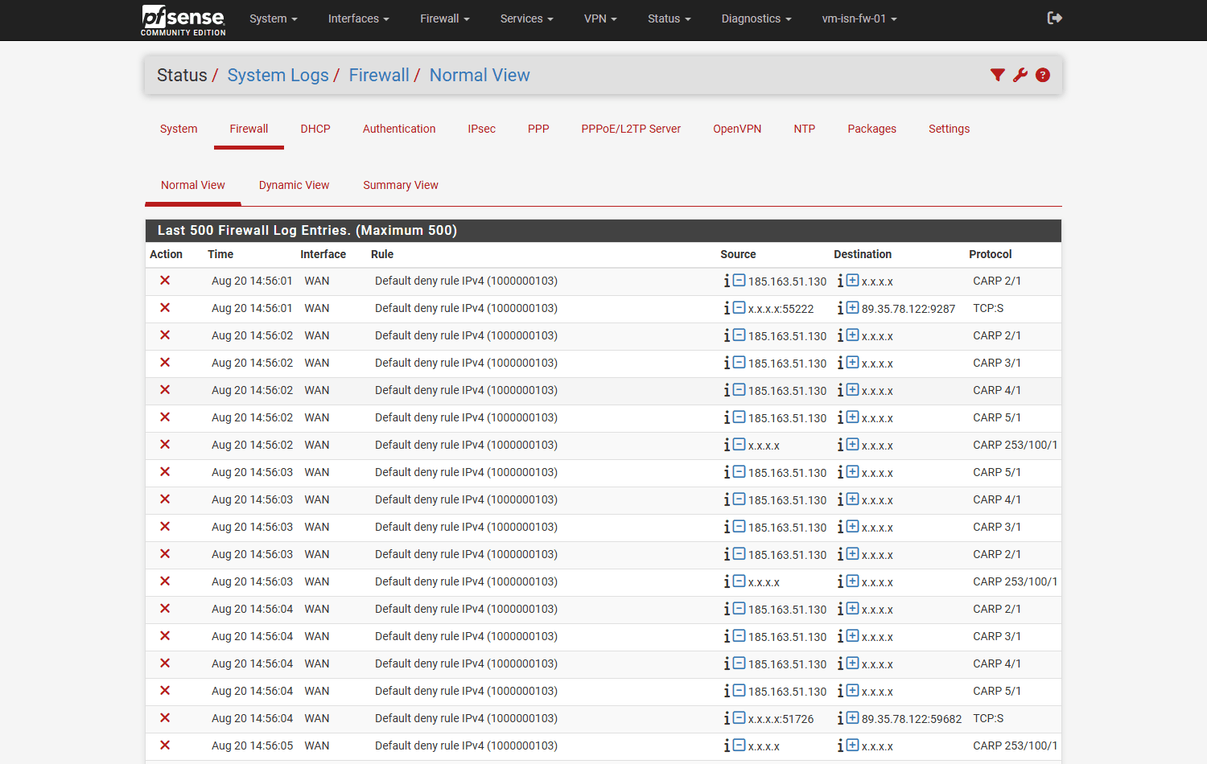Image resolution: width=1207 pixels, height=764 pixels.
Task: Open the Packages log tab
Action: point(872,129)
